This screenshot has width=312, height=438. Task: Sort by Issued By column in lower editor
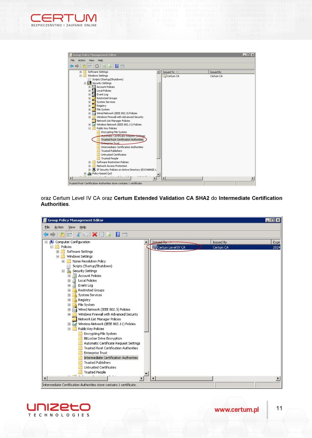tap(241, 242)
